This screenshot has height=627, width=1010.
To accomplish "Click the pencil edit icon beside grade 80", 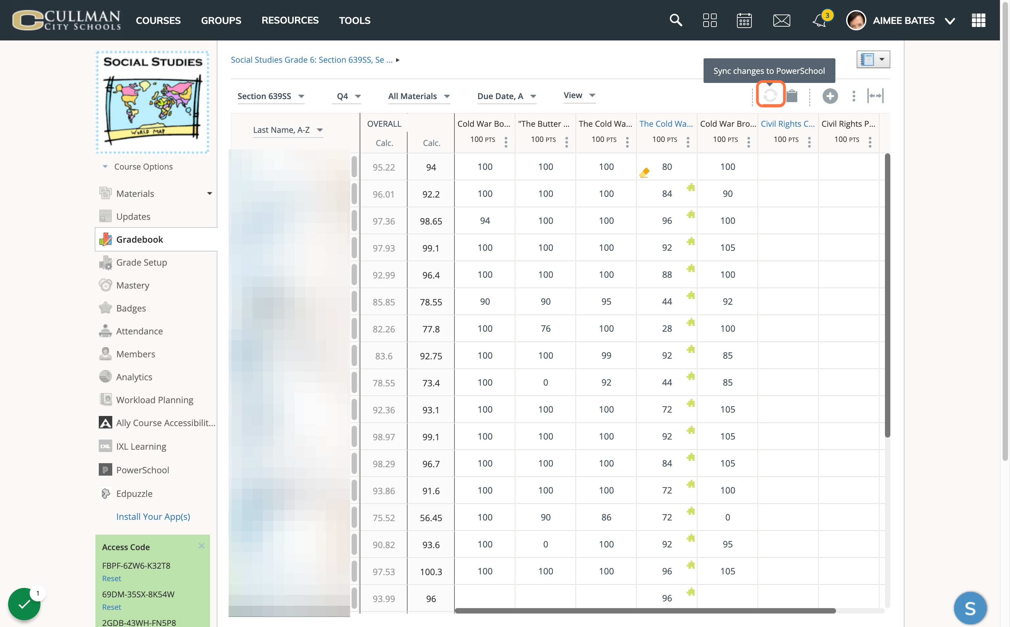I will pyautogui.click(x=644, y=173).
